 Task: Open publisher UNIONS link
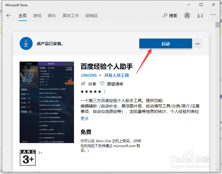(89, 75)
